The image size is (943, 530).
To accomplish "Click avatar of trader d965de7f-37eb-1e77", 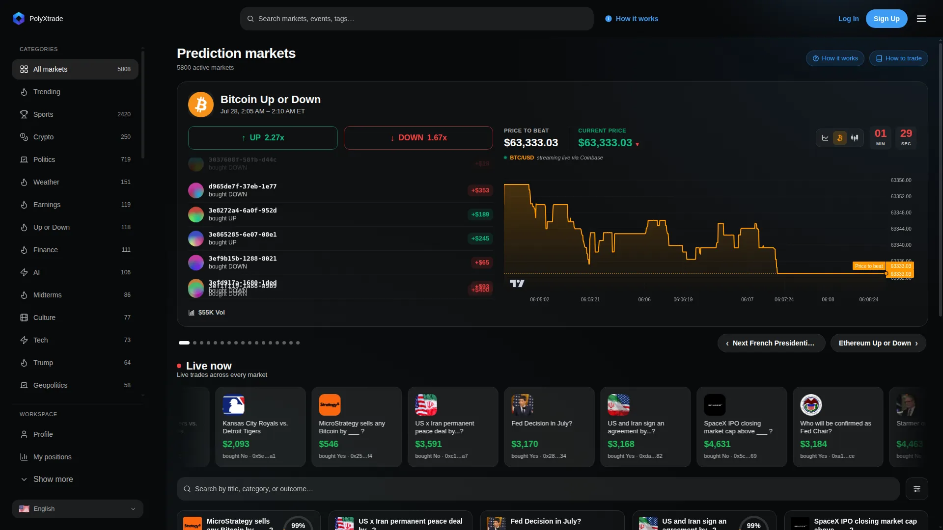I will click(x=196, y=190).
